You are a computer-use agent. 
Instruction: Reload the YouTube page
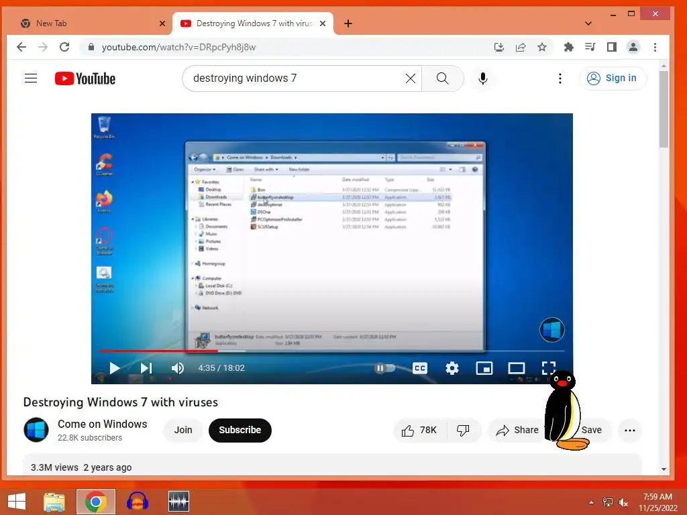coord(64,47)
